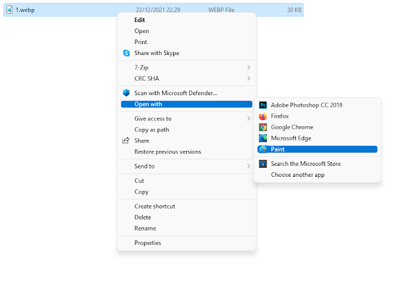415x285 pixels.
Task: Choose Restore previous versions
Action: pos(187,152)
